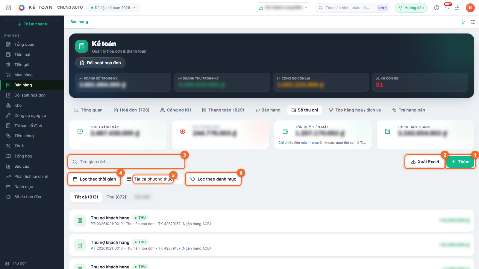Go to Thuế module

32,146
